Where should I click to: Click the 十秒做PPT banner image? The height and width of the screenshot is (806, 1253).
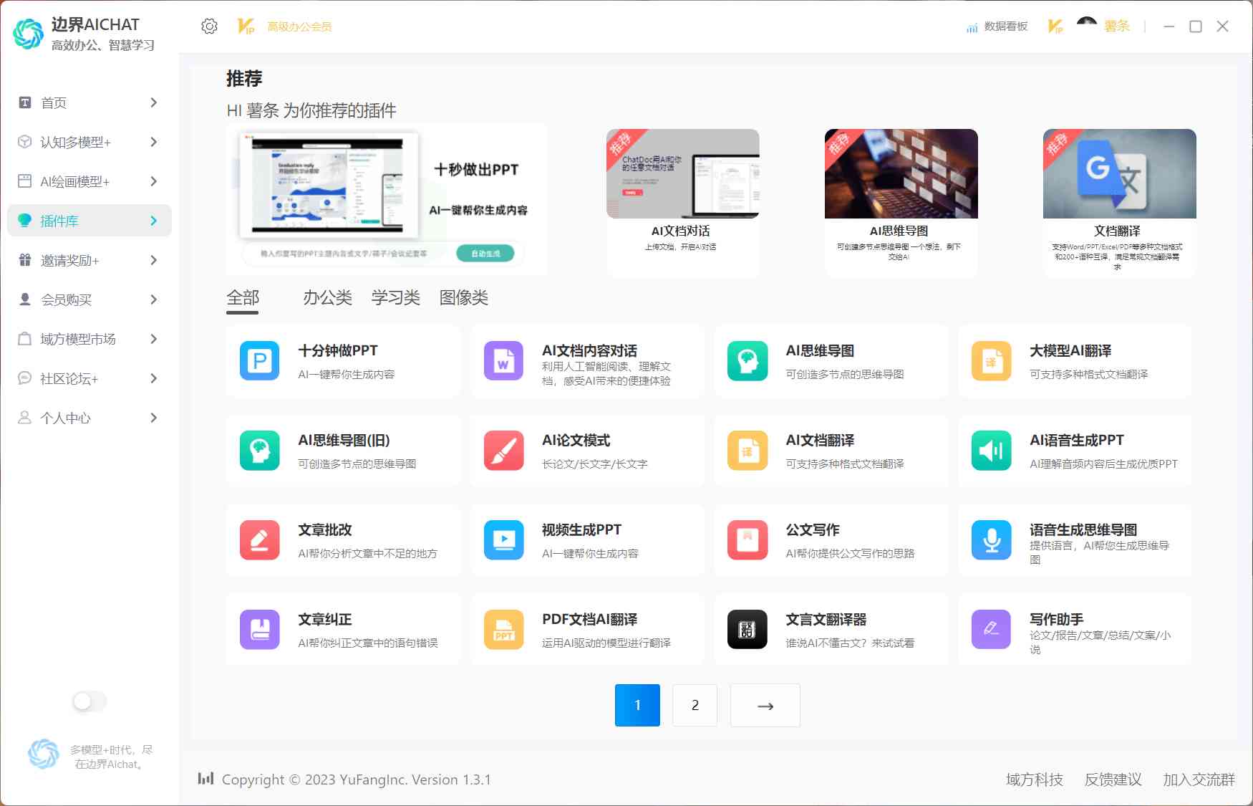point(387,199)
